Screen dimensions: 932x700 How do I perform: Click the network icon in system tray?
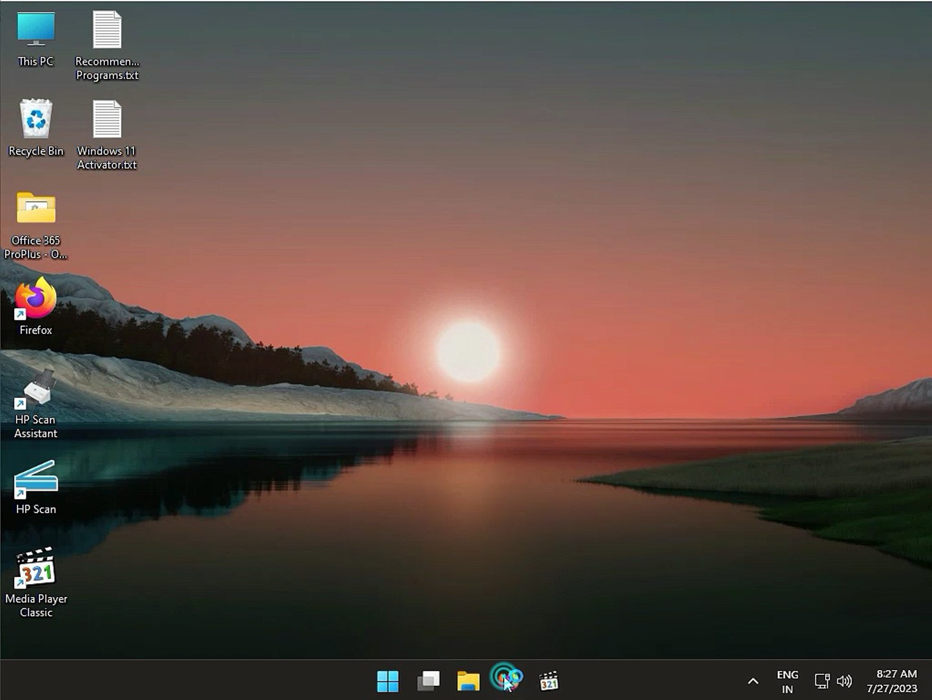822,681
